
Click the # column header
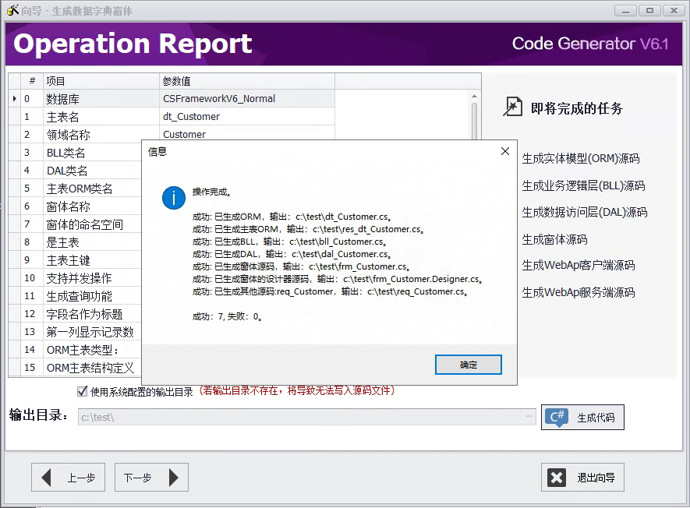[x=32, y=81]
